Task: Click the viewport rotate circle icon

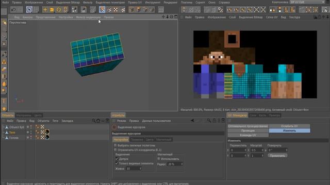Action: (x=172, y=17)
